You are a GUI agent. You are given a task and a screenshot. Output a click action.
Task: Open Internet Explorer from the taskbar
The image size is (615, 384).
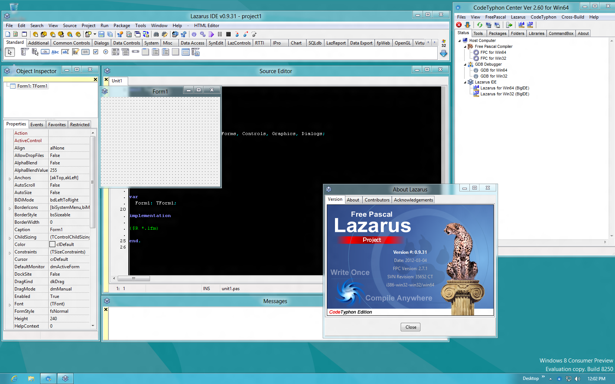click(14, 378)
